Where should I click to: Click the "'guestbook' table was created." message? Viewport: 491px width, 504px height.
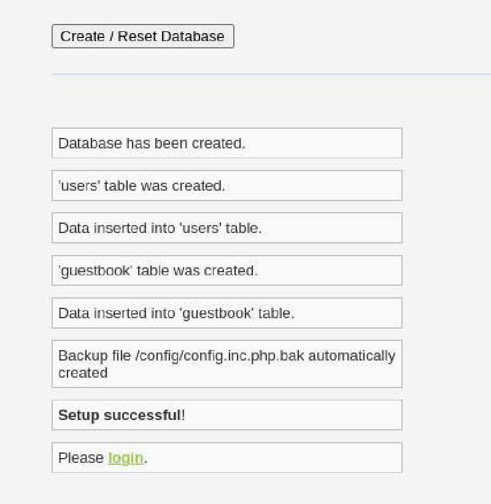click(x=158, y=270)
